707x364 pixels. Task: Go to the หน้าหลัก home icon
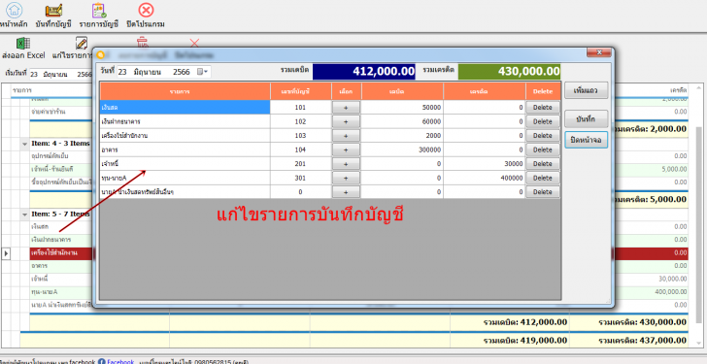click(x=15, y=10)
